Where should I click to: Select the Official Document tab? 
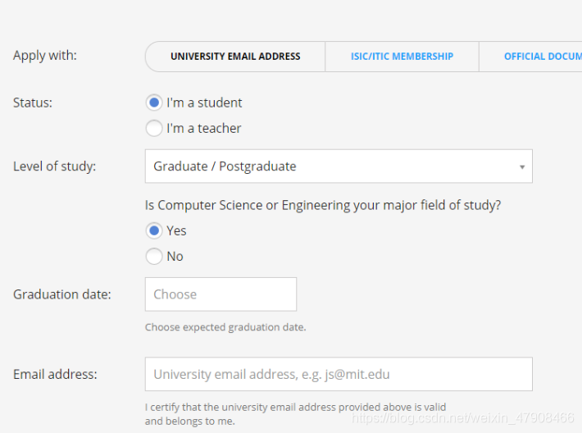[x=541, y=57]
